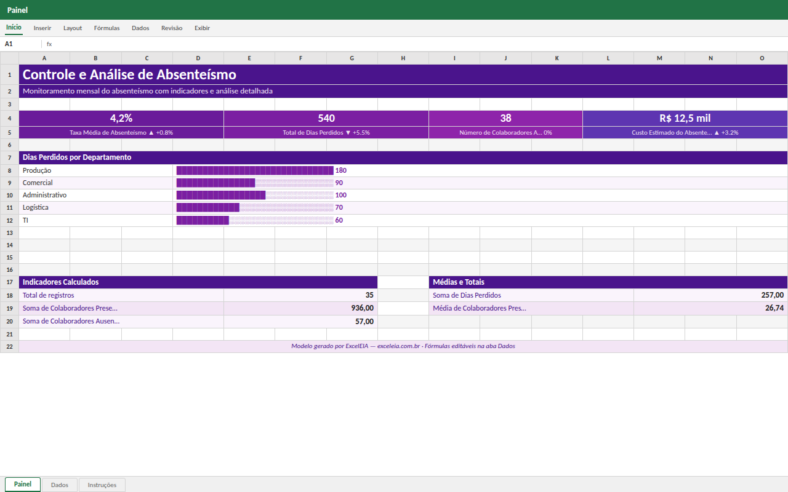Select column D header
This screenshot has height=492, width=788.
click(198, 58)
